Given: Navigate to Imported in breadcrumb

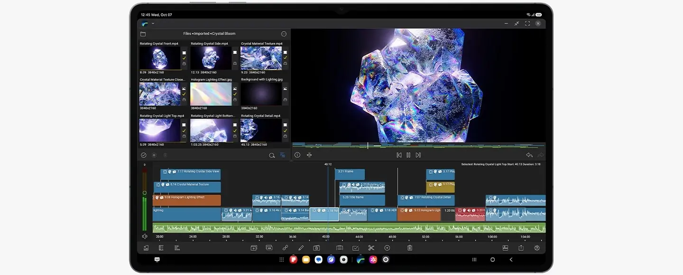Looking at the screenshot, I should tap(202, 34).
